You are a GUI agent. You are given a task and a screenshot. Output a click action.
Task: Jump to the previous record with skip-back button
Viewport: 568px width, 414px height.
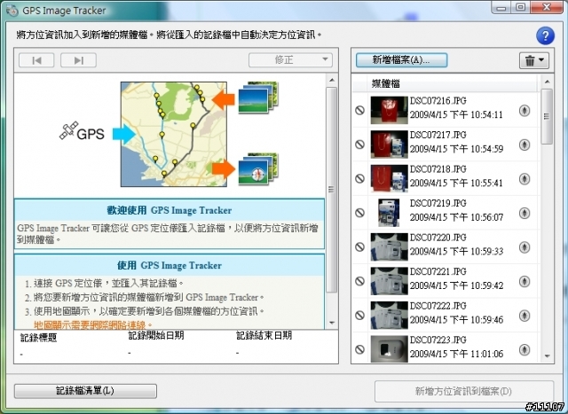[36, 60]
